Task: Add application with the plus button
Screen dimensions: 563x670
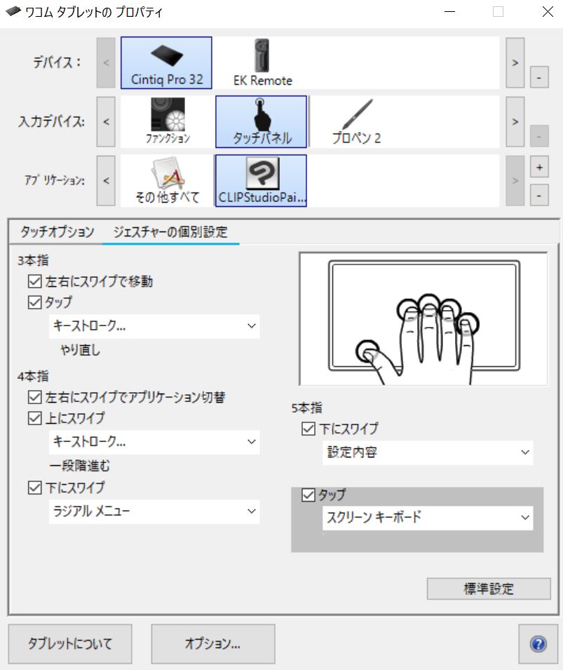Action: point(539,167)
